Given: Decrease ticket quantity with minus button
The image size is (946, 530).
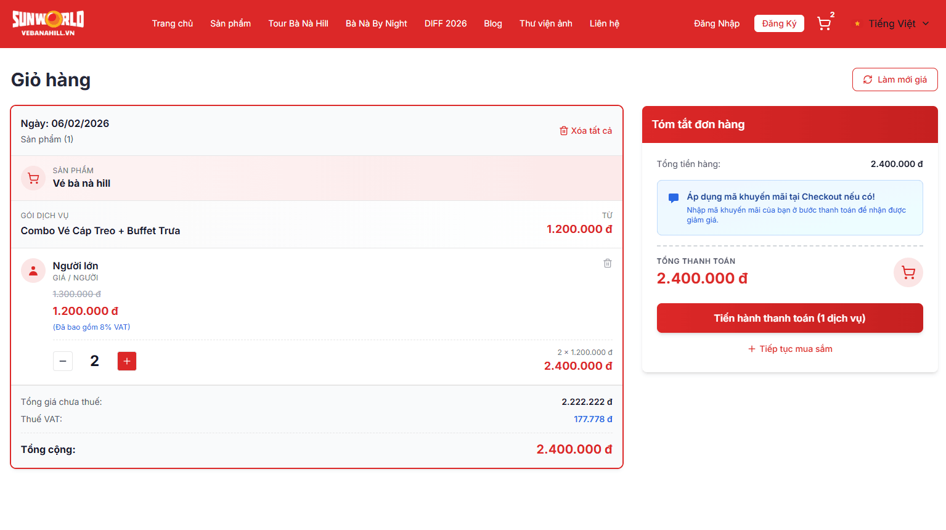Looking at the screenshot, I should (x=63, y=361).
